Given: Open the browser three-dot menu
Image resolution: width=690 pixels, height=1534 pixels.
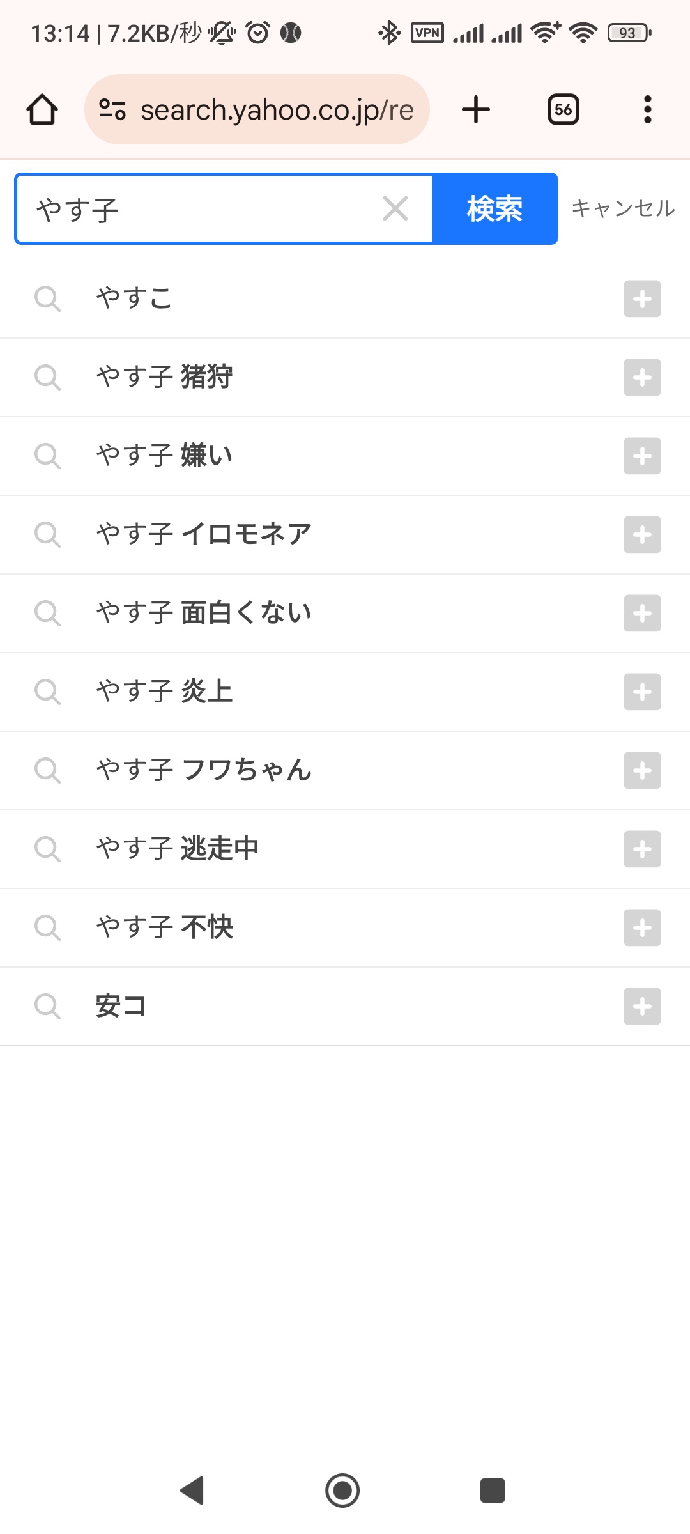Looking at the screenshot, I should tap(647, 109).
